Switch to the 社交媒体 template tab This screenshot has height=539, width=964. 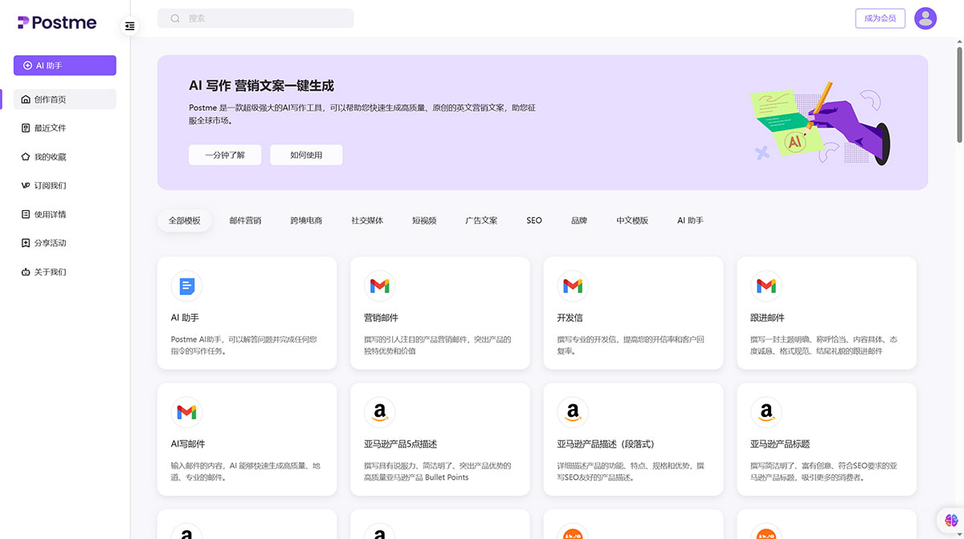coord(367,220)
